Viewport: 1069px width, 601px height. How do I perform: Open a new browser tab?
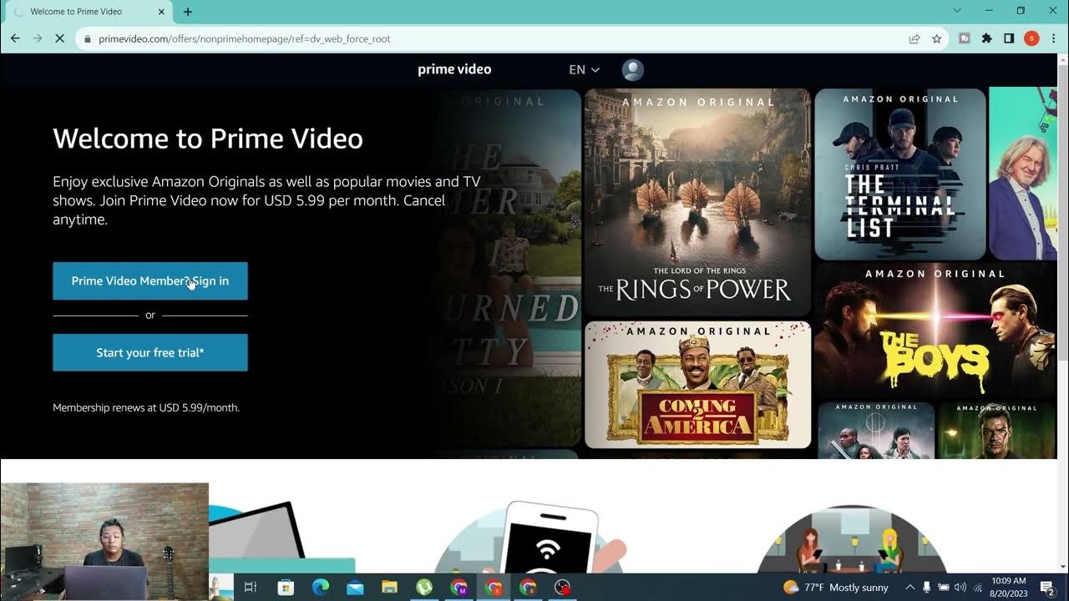click(x=188, y=12)
